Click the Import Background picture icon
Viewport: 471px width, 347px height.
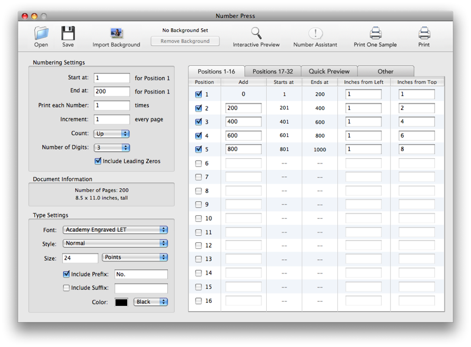(x=116, y=34)
